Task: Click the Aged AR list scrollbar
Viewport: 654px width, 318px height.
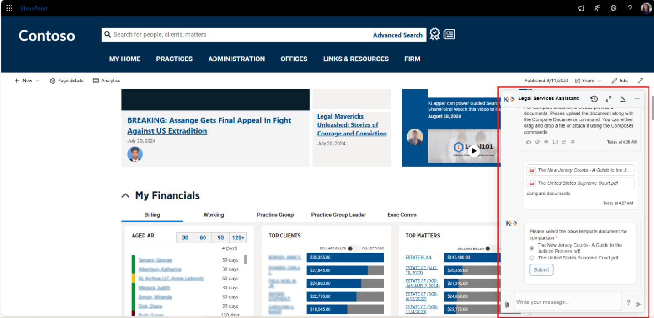Action: point(246,259)
